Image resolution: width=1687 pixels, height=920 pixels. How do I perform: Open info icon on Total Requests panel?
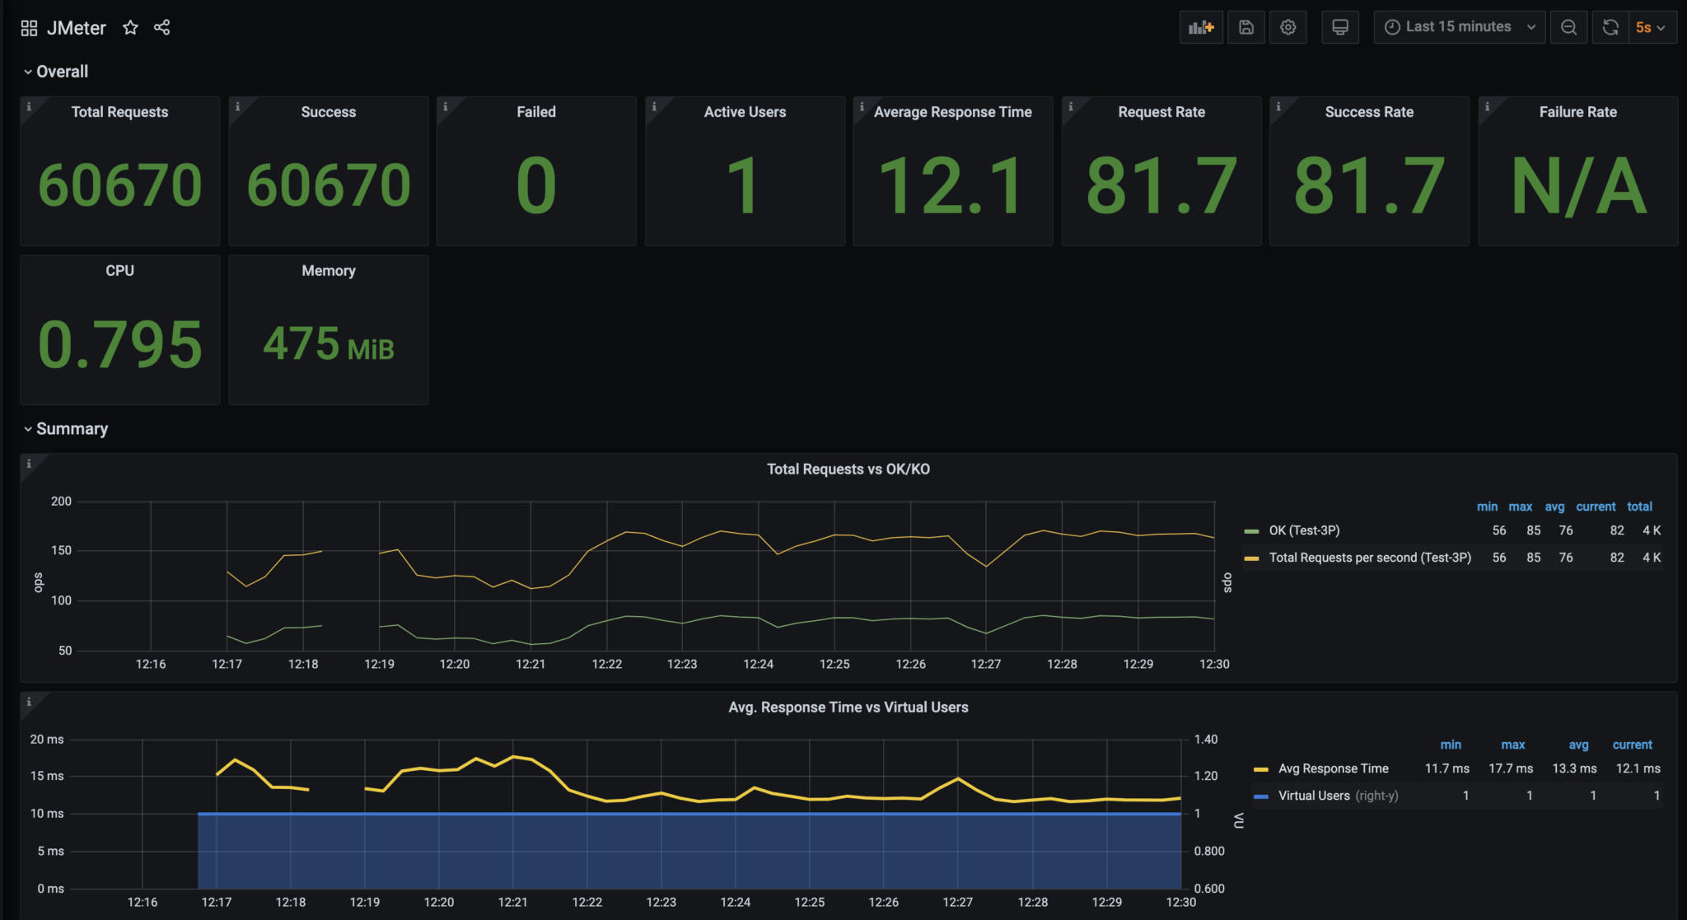[x=29, y=106]
